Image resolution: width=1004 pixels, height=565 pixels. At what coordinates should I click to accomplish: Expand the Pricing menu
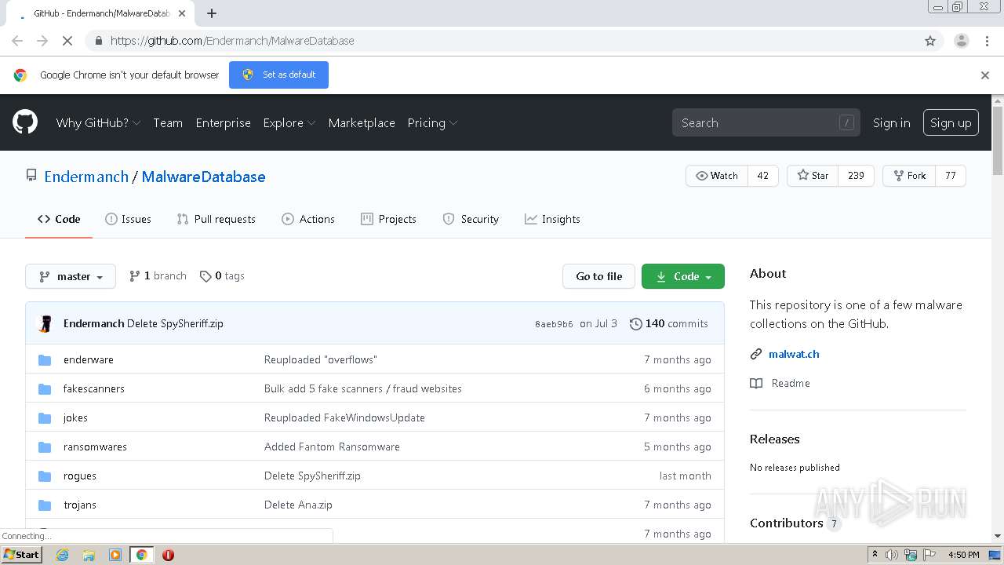432,123
